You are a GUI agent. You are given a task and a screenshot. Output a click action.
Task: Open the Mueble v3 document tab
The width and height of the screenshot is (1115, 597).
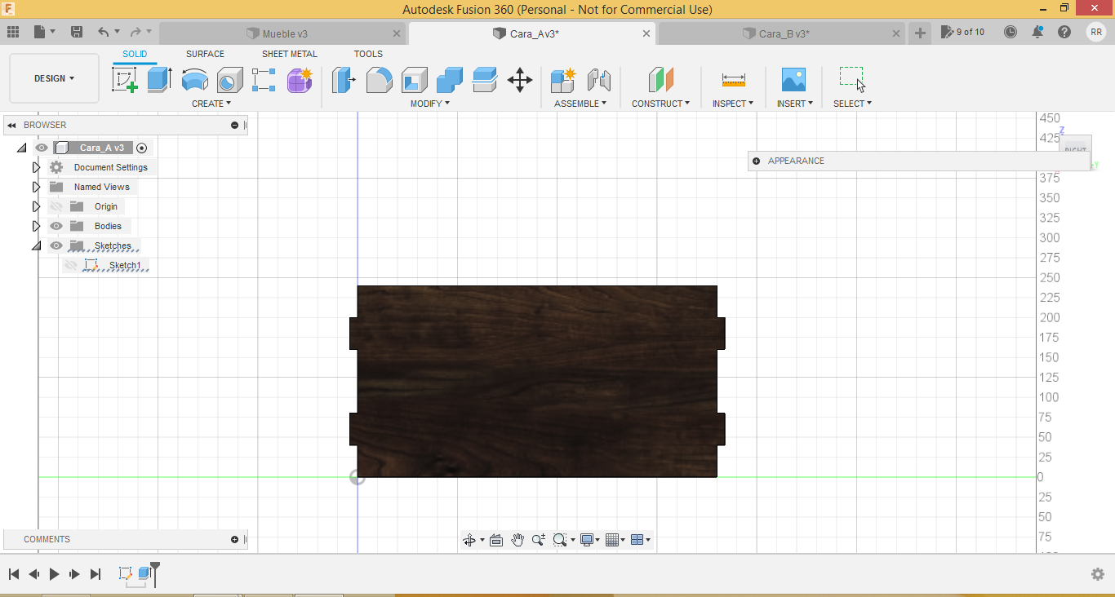click(284, 33)
